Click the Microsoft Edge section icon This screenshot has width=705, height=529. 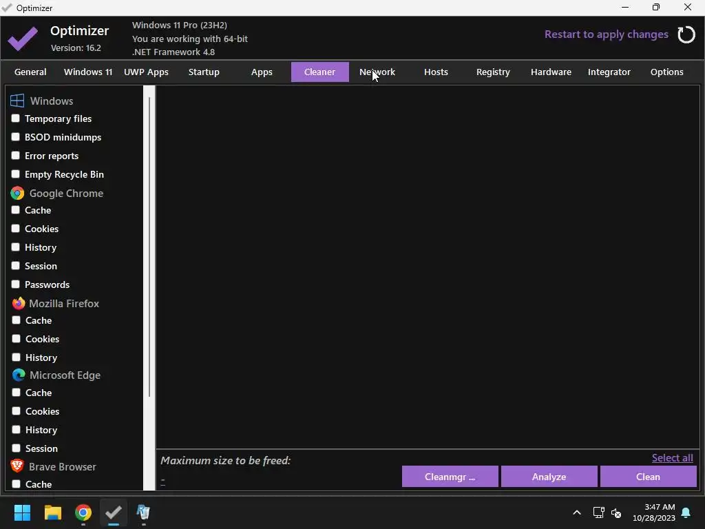(x=19, y=375)
